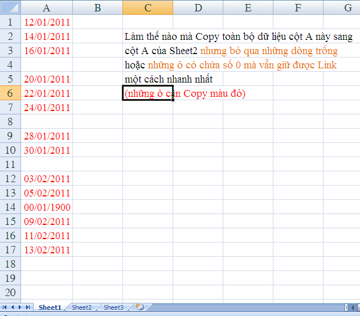Click cell with 03/02/2011
Viewport: 360px width, 316px height.
click(47, 179)
